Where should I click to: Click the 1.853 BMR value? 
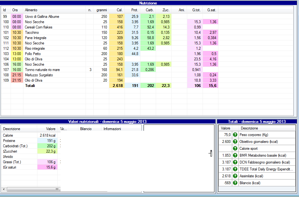(226, 155)
